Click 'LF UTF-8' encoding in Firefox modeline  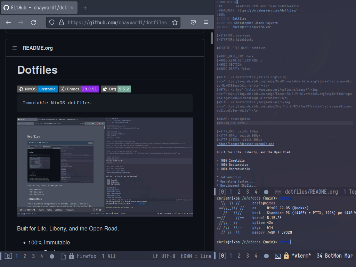click(164, 256)
